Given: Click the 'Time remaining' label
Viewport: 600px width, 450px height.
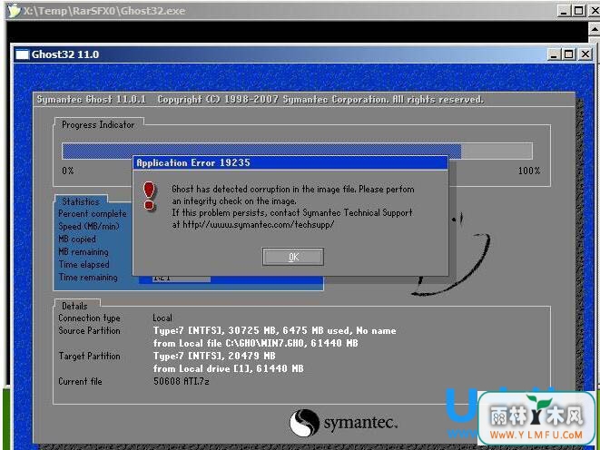Looking at the screenshot, I should 88,278.
